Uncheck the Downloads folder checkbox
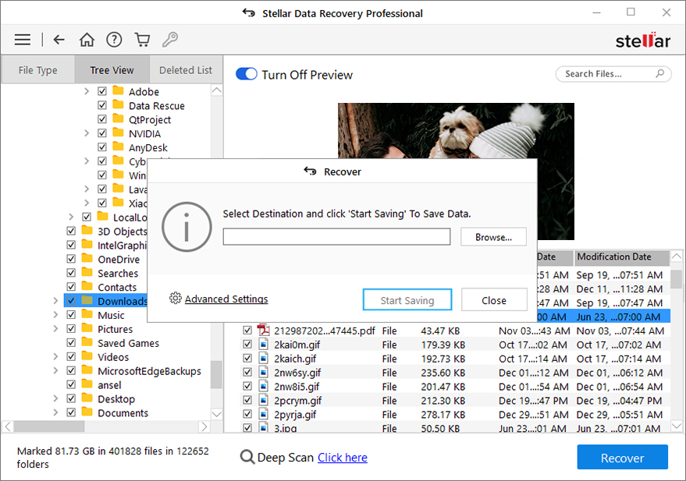The height and width of the screenshot is (481, 686). click(71, 301)
